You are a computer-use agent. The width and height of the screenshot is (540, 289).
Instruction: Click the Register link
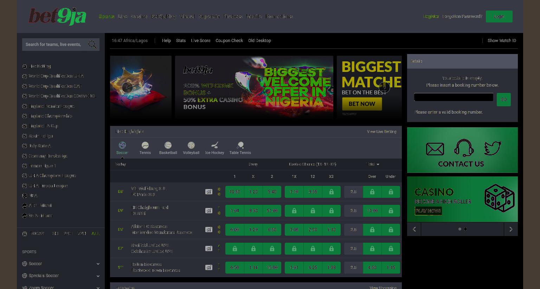tap(431, 16)
